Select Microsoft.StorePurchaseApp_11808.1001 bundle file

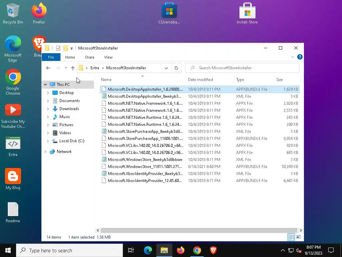point(200,139)
